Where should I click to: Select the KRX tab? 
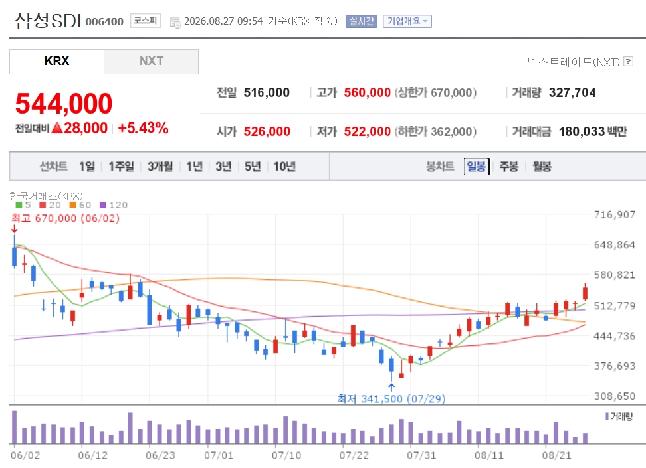click(57, 61)
